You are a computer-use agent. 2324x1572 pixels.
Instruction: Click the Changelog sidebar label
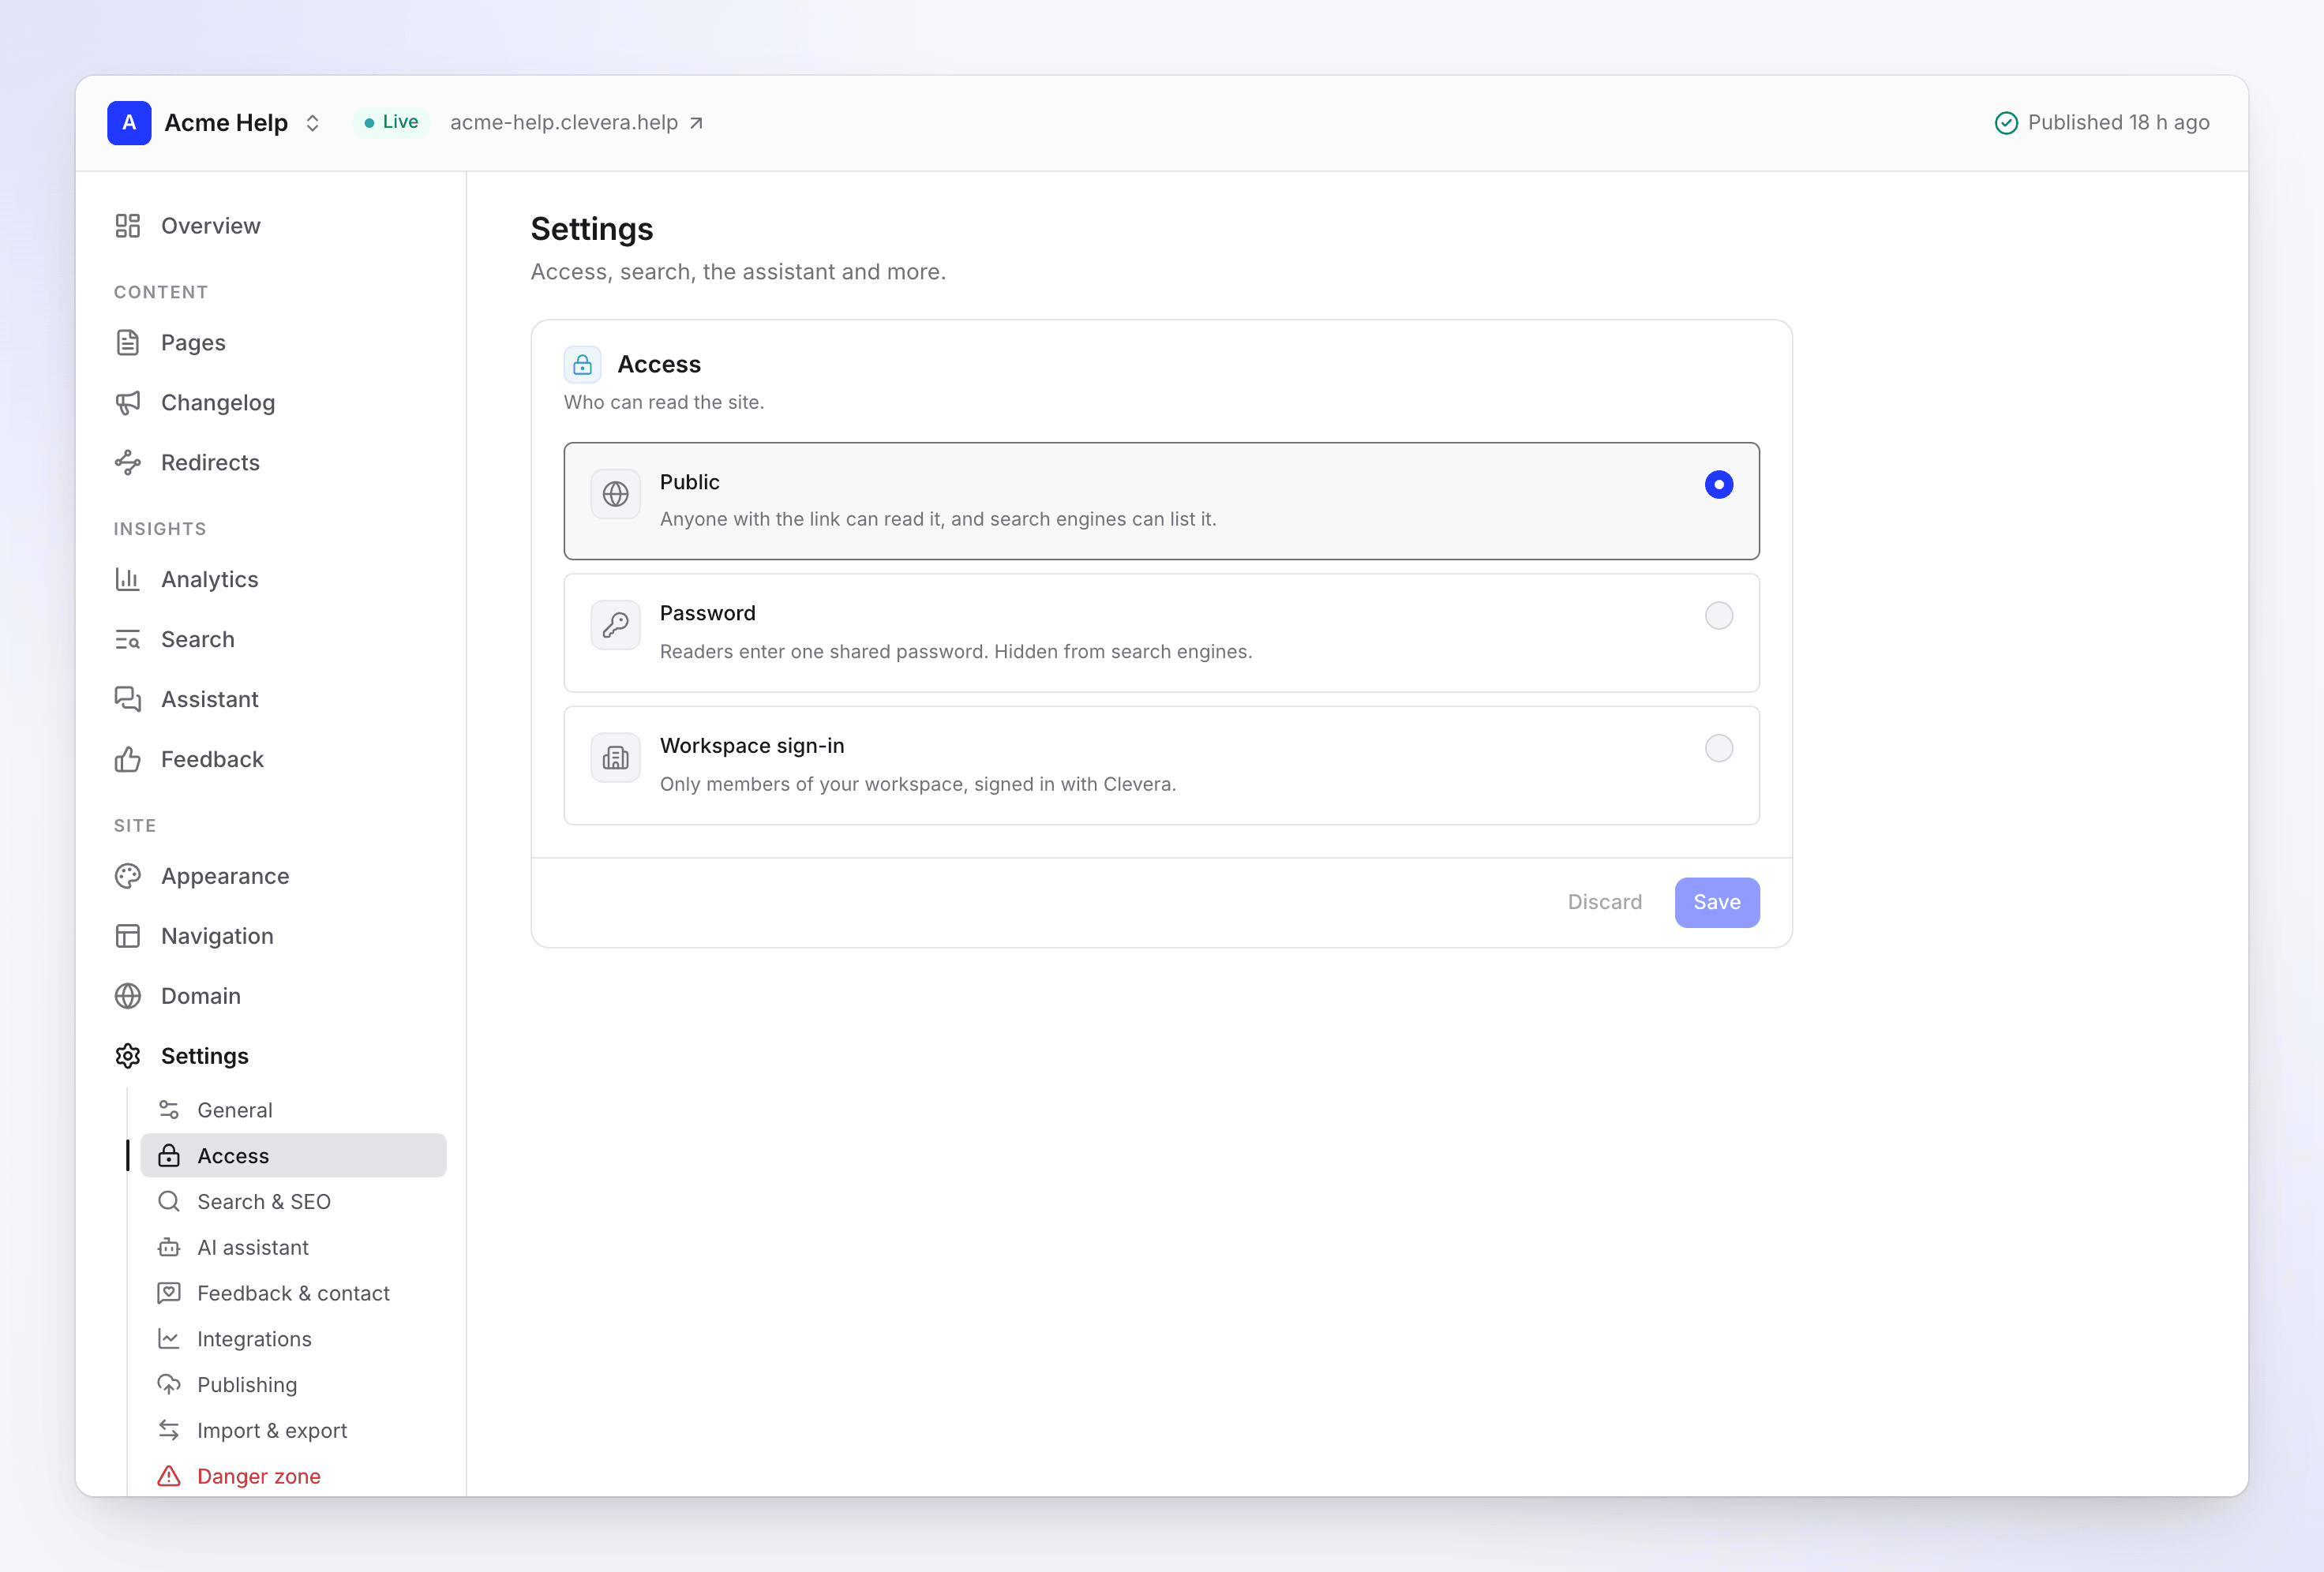click(218, 403)
